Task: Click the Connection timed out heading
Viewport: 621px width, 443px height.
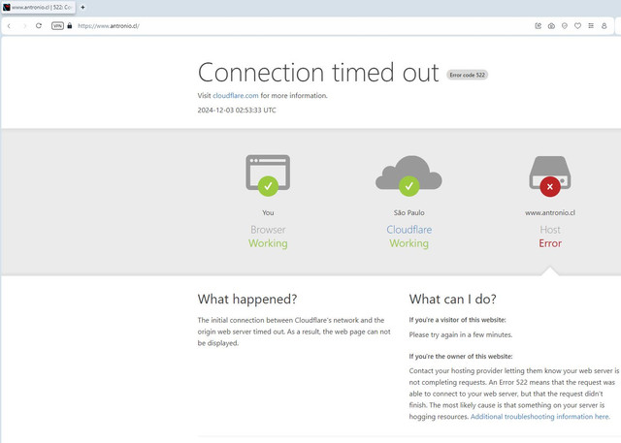Action: 318,73
